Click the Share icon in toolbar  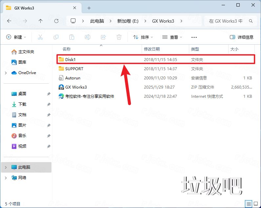(x=103, y=37)
